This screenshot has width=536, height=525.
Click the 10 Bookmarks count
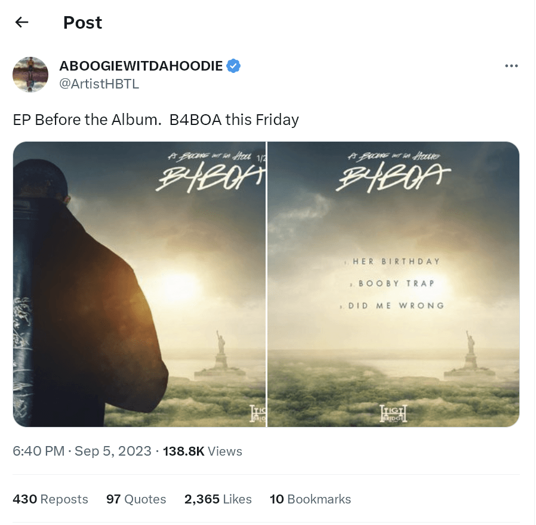310,499
